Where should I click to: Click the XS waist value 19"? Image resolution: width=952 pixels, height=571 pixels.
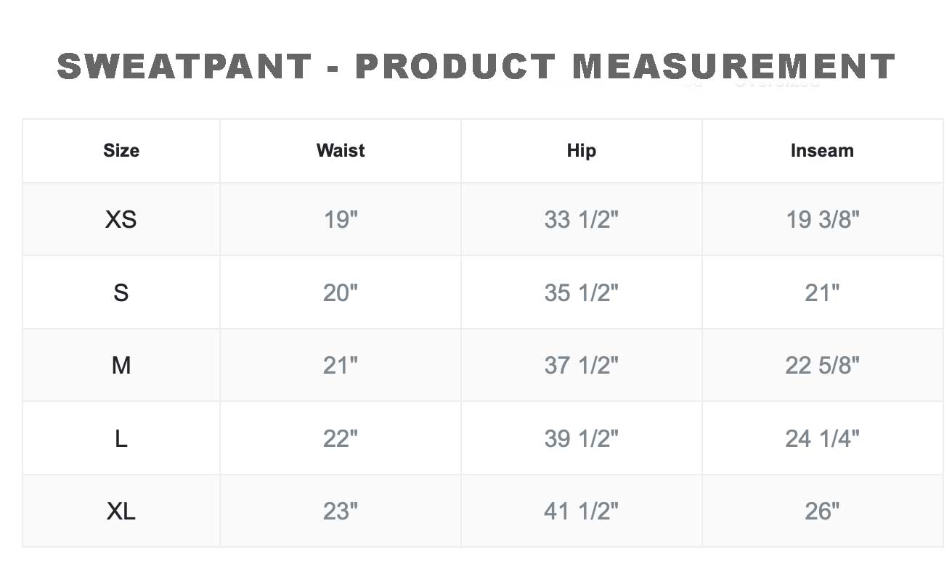341,219
